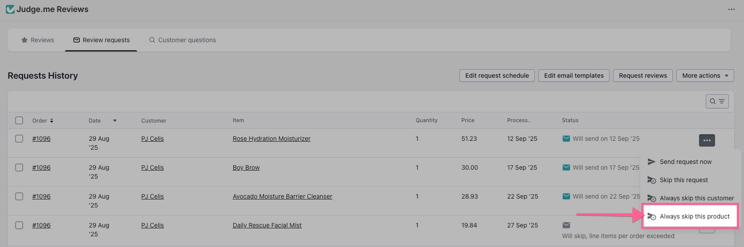Toggle the select-all checkbox in the table header

pyautogui.click(x=19, y=120)
